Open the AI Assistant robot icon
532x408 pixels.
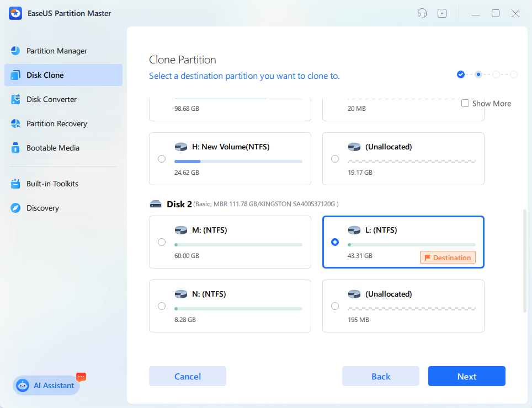23,385
